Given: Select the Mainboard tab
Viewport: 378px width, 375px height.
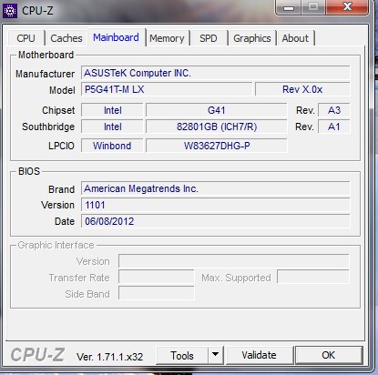Looking at the screenshot, I should tap(117, 37).
